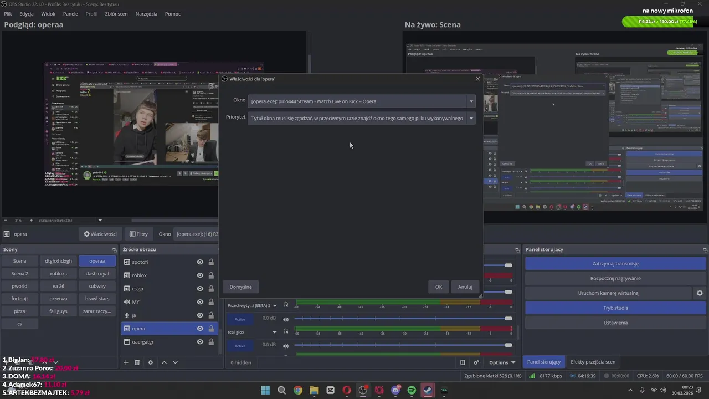
Task: Open CapCut from the taskbar
Action: pyautogui.click(x=331, y=390)
